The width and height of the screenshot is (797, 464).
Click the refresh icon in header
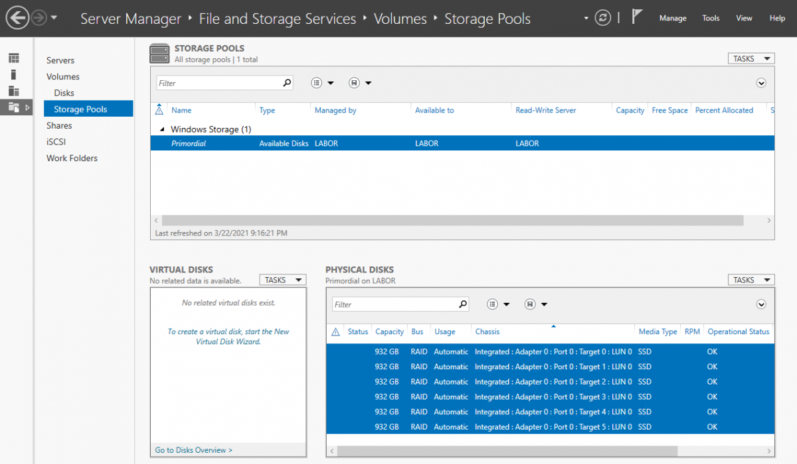(x=602, y=18)
